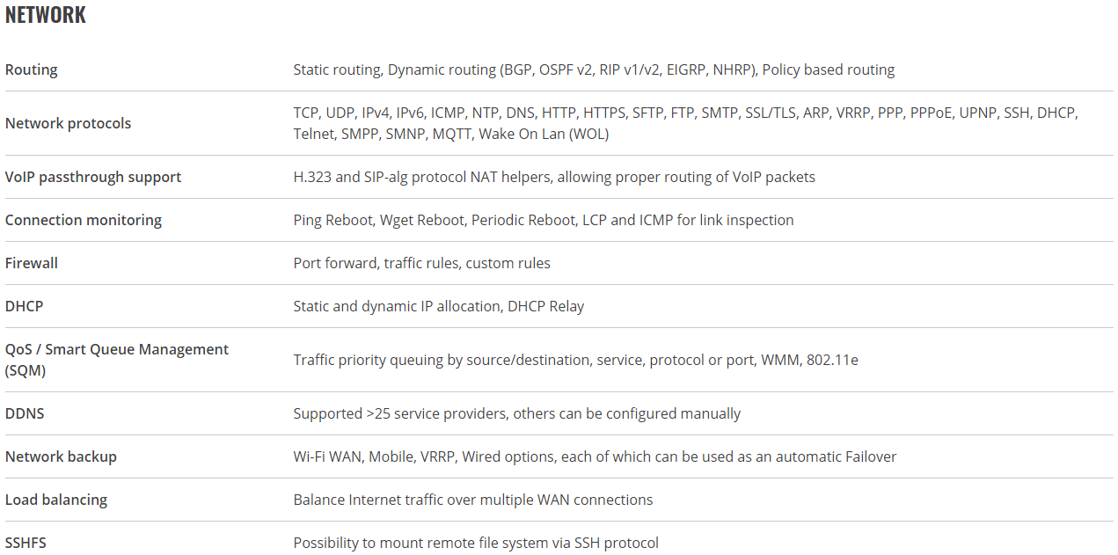Click the DHCP row label
Image resolution: width=1118 pixels, height=555 pixels.
[25, 306]
